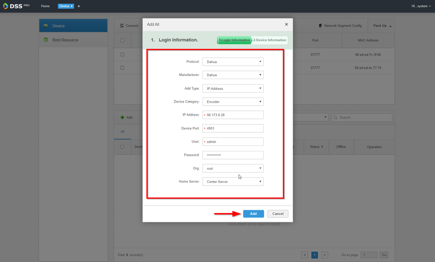The image size is (435, 262).
Task: Select Bind Resource in the left sidebar
Action: [x=73, y=40]
